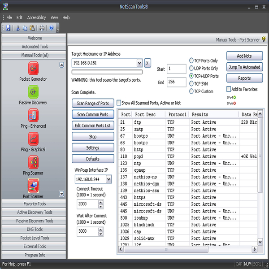This screenshot has width=269, height=269.
Task: Open the Edit menu
Action: tap(19, 17)
